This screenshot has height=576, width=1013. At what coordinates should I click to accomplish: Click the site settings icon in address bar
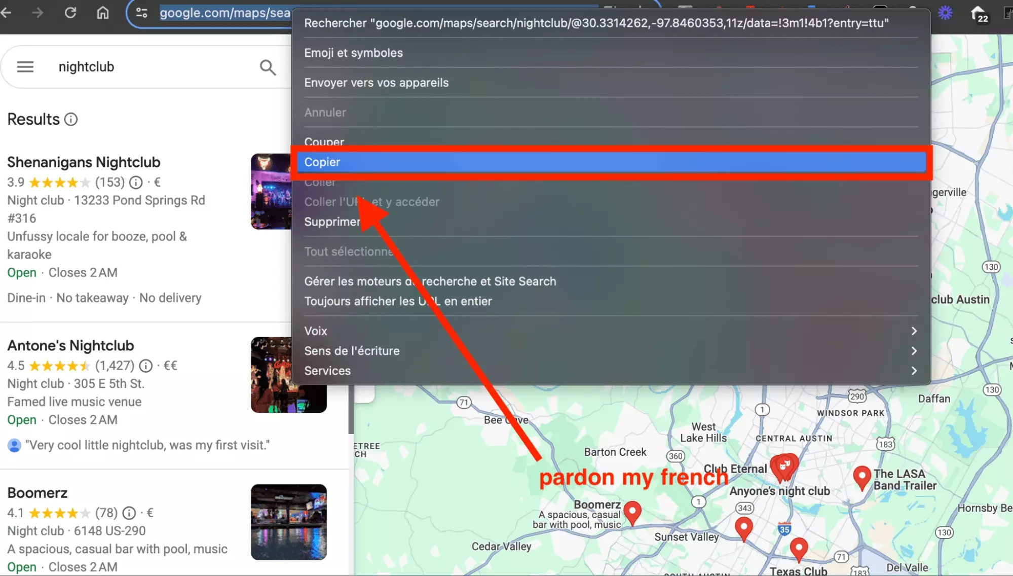142,13
